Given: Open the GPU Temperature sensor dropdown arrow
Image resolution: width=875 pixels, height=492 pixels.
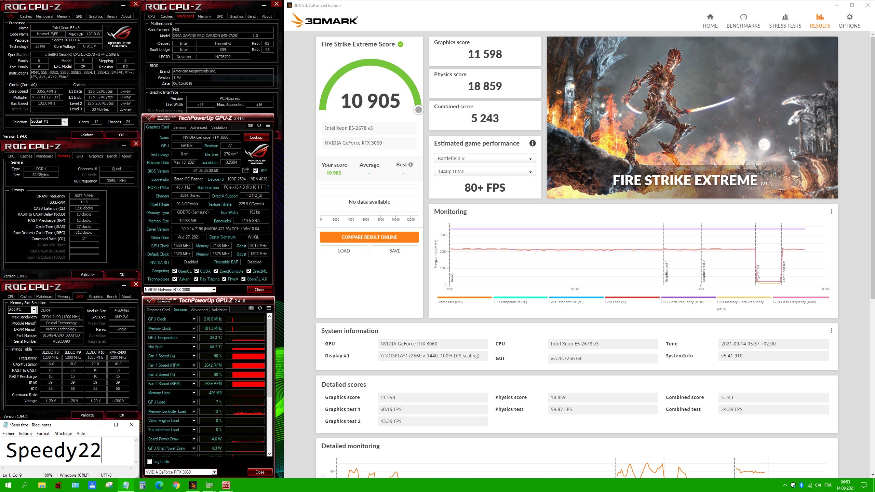Looking at the screenshot, I should [x=194, y=338].
